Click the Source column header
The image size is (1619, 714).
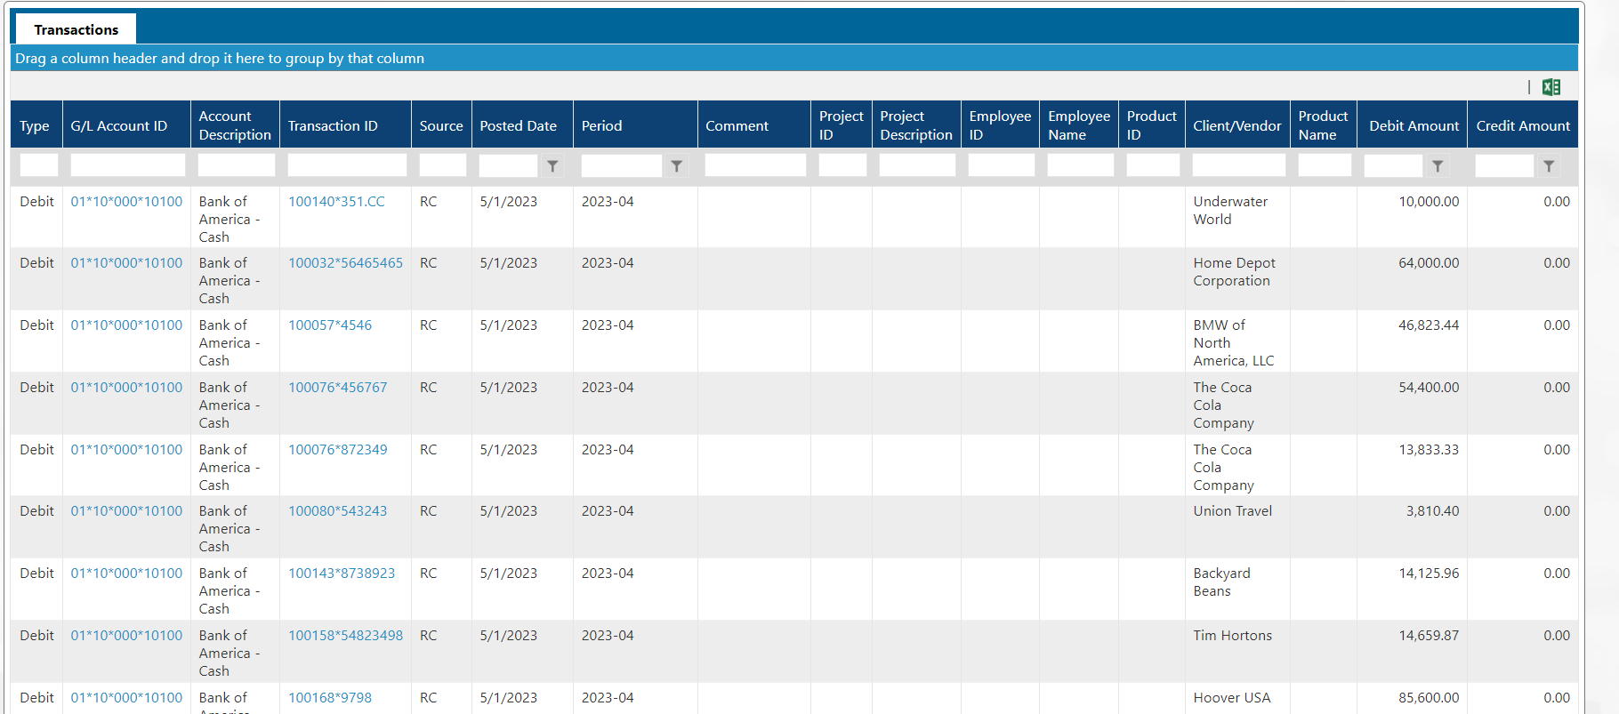[x=441, y=126]
